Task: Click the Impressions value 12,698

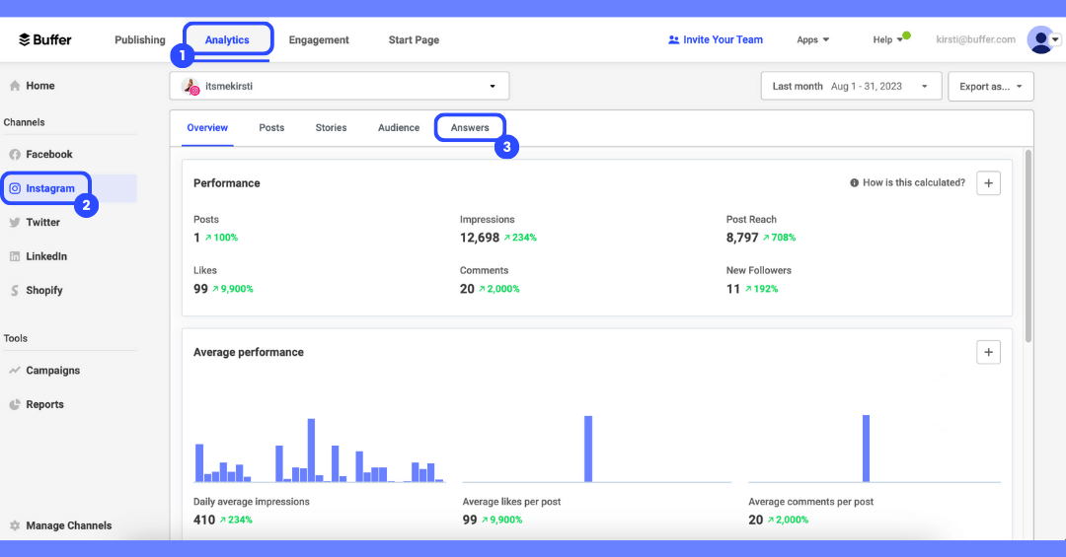Action: (480, 237)
